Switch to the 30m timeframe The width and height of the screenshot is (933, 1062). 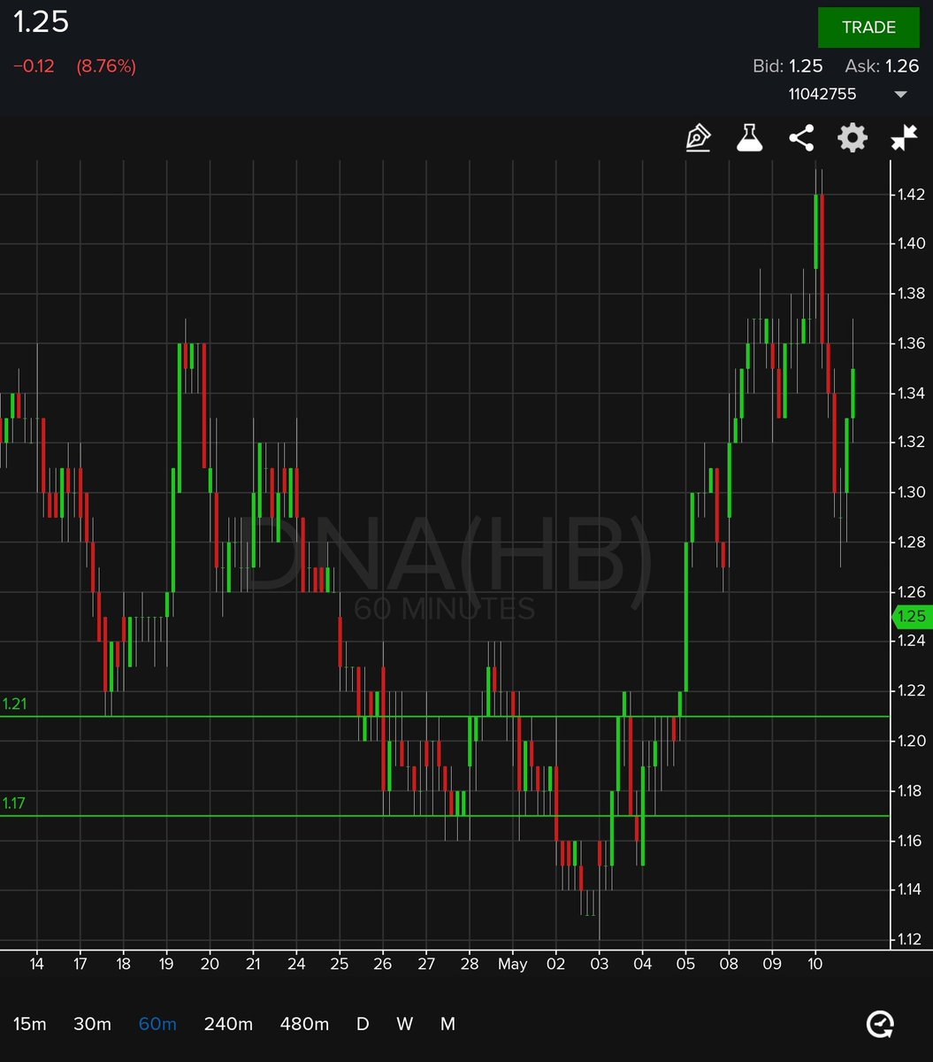[92, 1024]
